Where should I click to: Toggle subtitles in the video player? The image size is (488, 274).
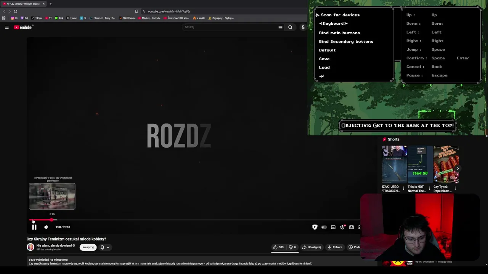(333, 227)
